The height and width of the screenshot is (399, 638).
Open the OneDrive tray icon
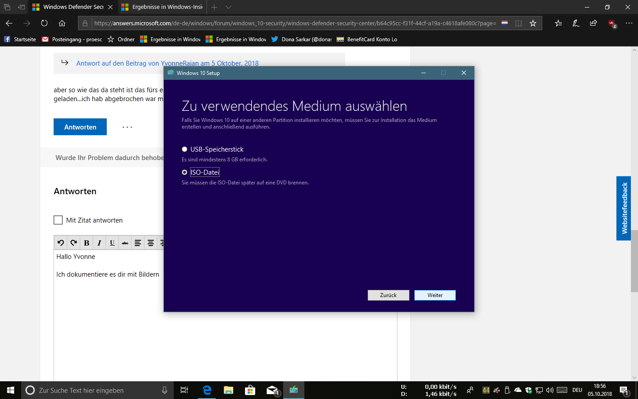(518, 390)
